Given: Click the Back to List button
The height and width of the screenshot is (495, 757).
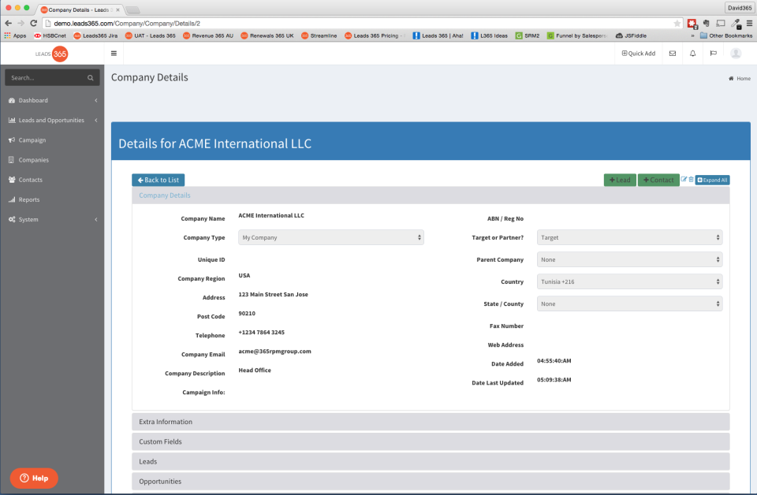Looking at the screenshot, I should 158,180.
